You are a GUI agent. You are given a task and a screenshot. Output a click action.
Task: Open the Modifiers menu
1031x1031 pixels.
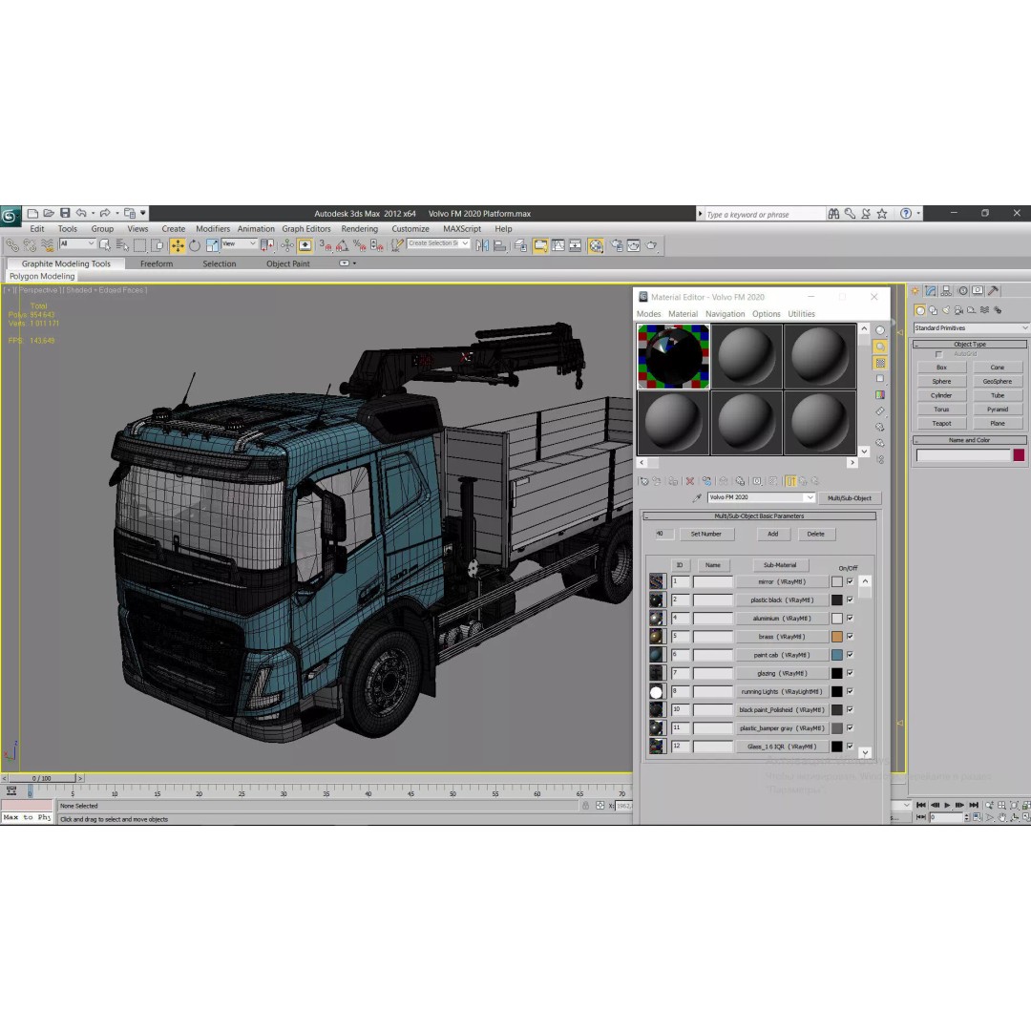pyautogui.click(x=212, y=229)
